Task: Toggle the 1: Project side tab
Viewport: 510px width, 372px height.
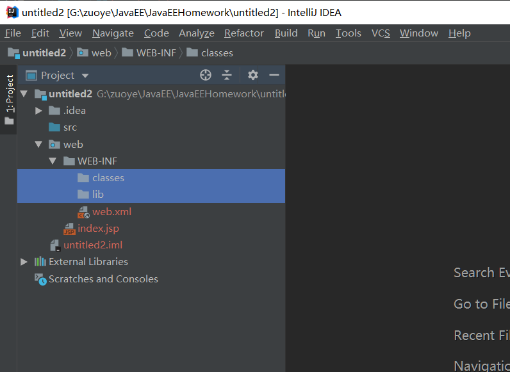Action: [x=8, y=99]
